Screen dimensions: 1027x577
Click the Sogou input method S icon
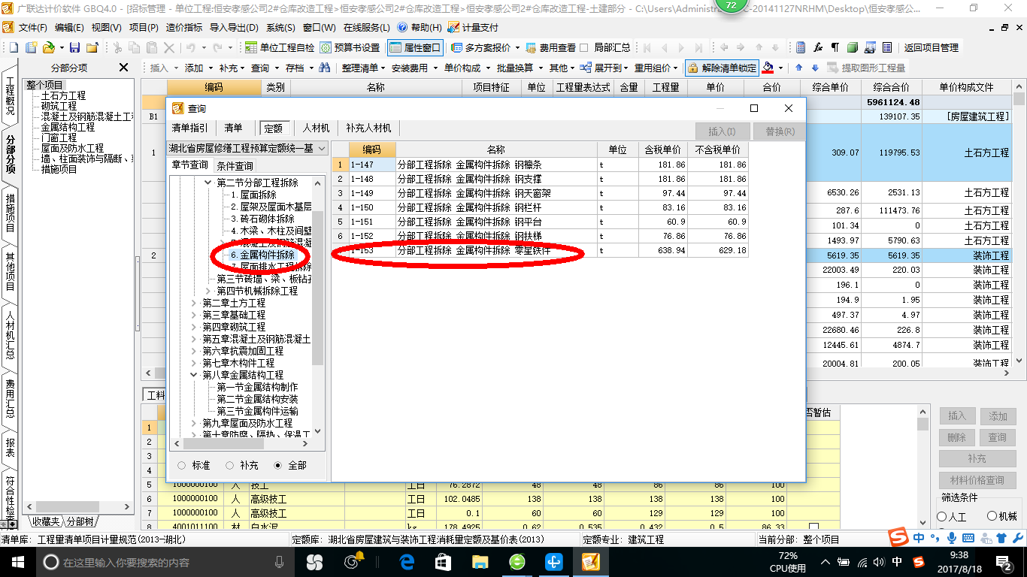click(x=898, y=537)
